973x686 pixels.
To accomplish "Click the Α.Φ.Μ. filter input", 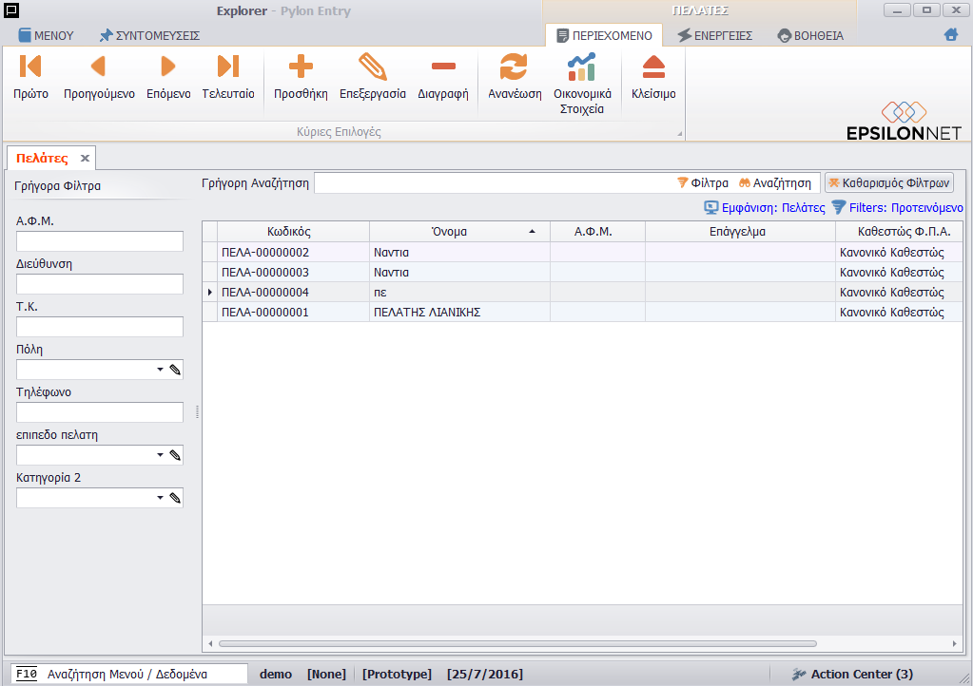I will click(99, 241).
